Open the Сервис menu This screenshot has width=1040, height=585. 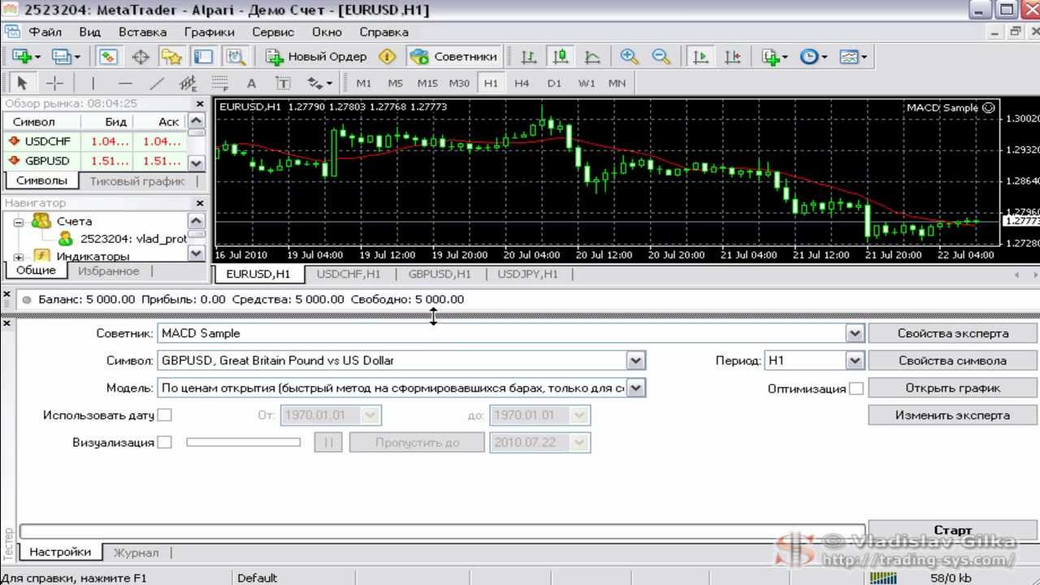[273, 32]
